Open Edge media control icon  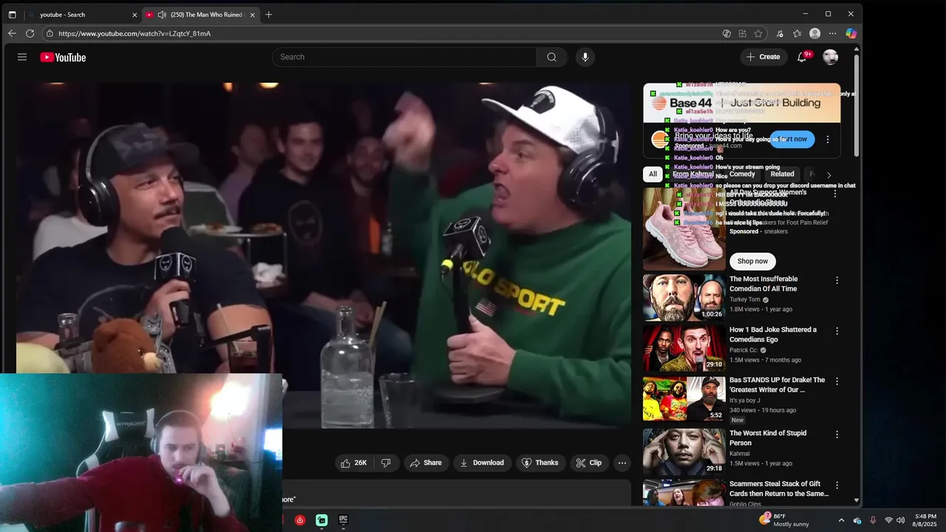780,33
